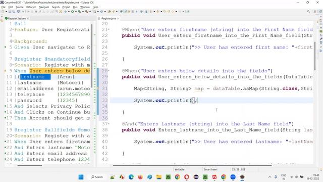Open the Project menu

point(66,7)
